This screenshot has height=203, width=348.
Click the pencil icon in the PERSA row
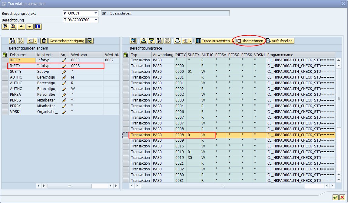click(65, 95)
